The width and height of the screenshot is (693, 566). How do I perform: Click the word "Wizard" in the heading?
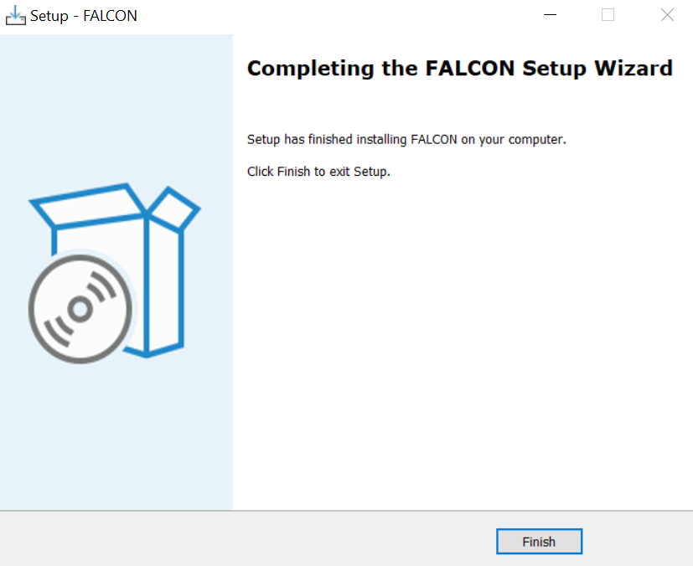[x=634, y=68]
